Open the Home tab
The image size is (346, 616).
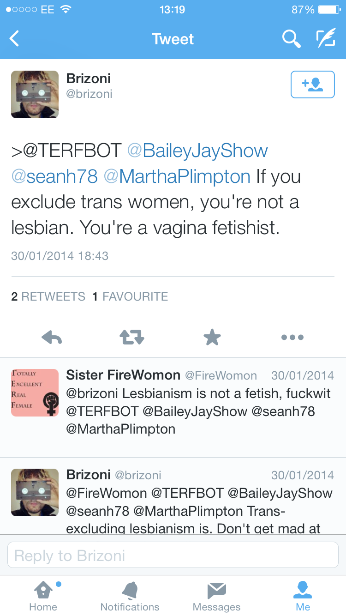point(43,596)
